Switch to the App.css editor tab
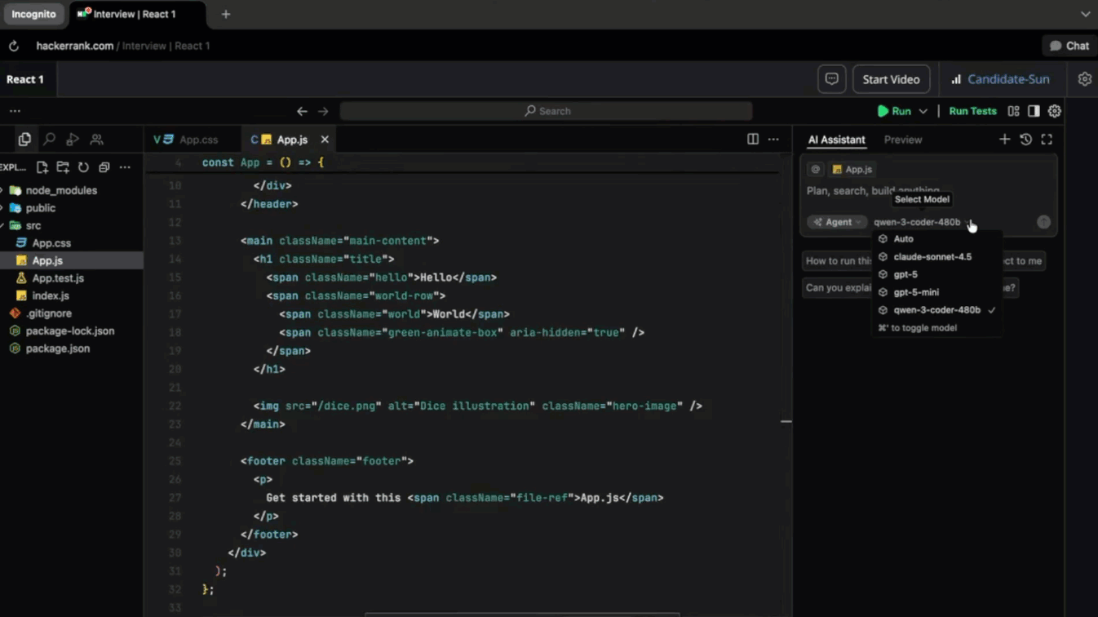Screen dimensions: 1098x617 198,140
